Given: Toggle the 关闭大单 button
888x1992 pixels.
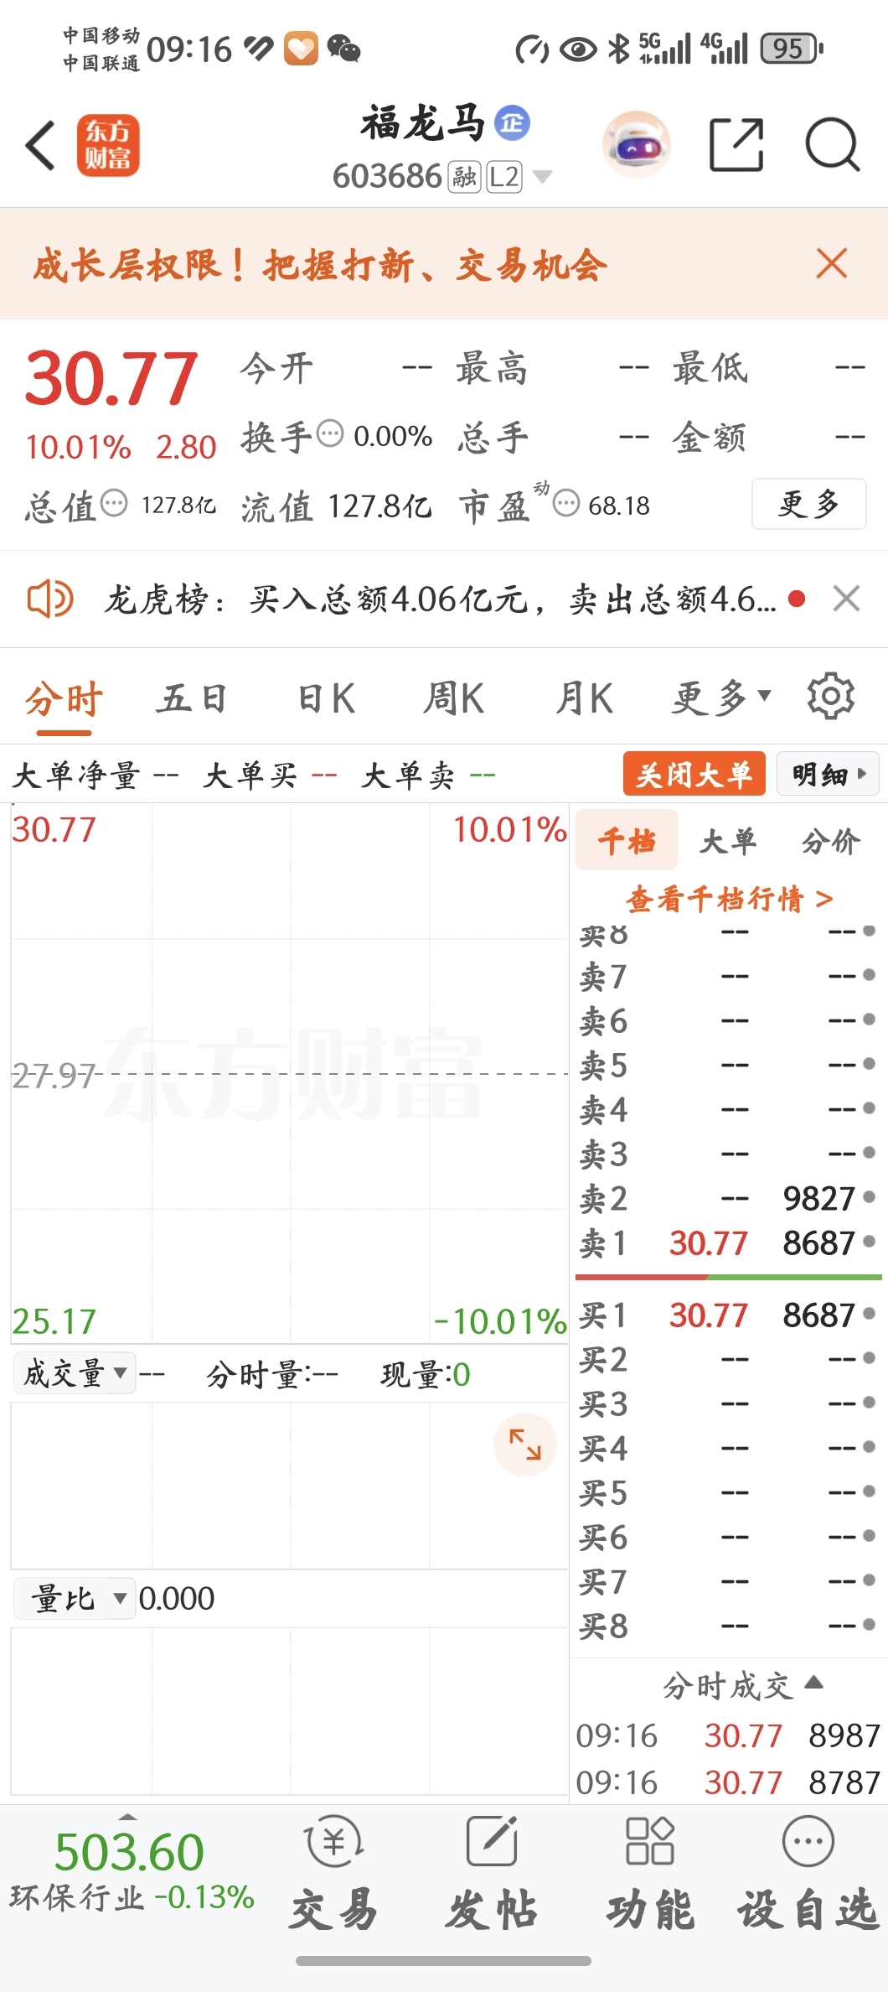Looking at the screenshot, I should coord(694,773).
